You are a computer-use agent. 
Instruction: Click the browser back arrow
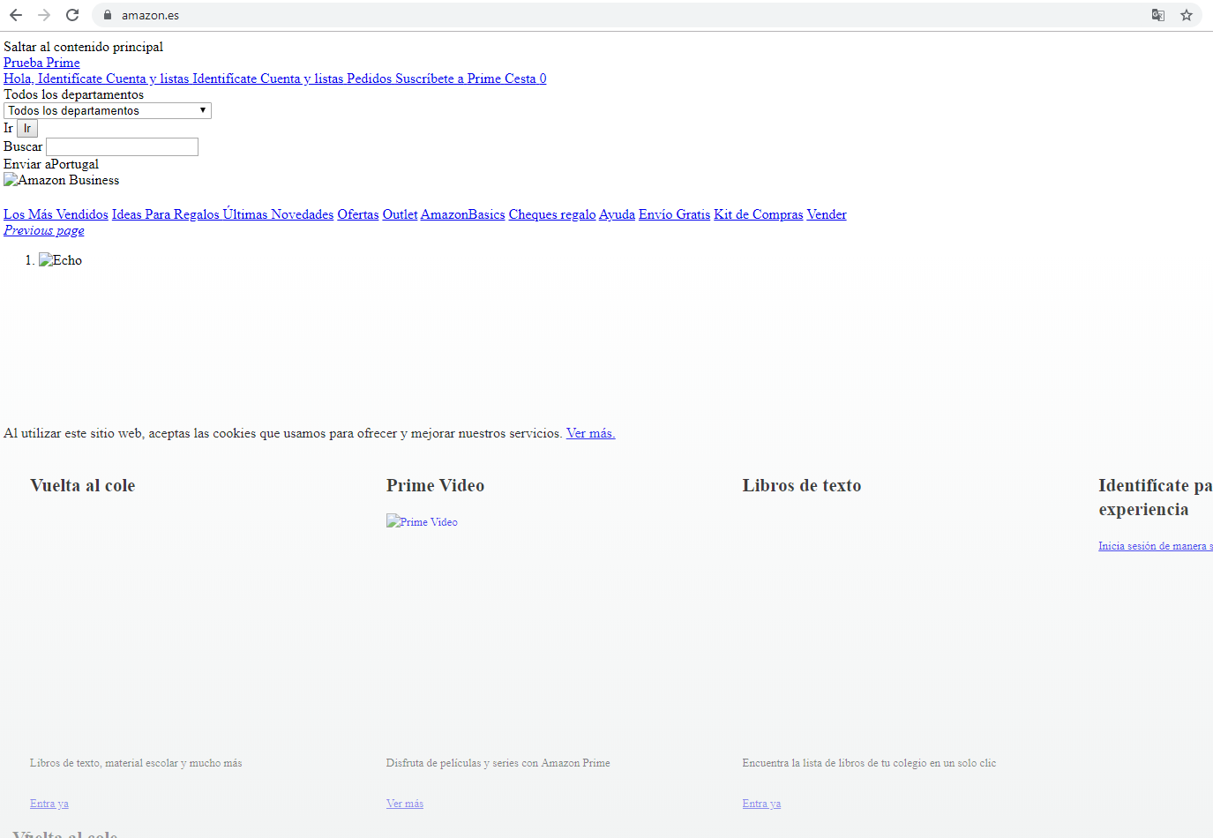(x=16, y=15)
